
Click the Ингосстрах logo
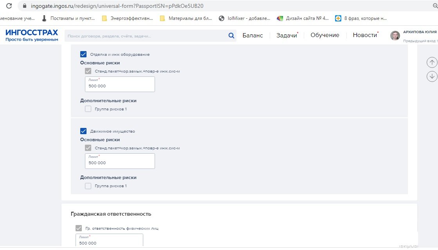(32, 35)
